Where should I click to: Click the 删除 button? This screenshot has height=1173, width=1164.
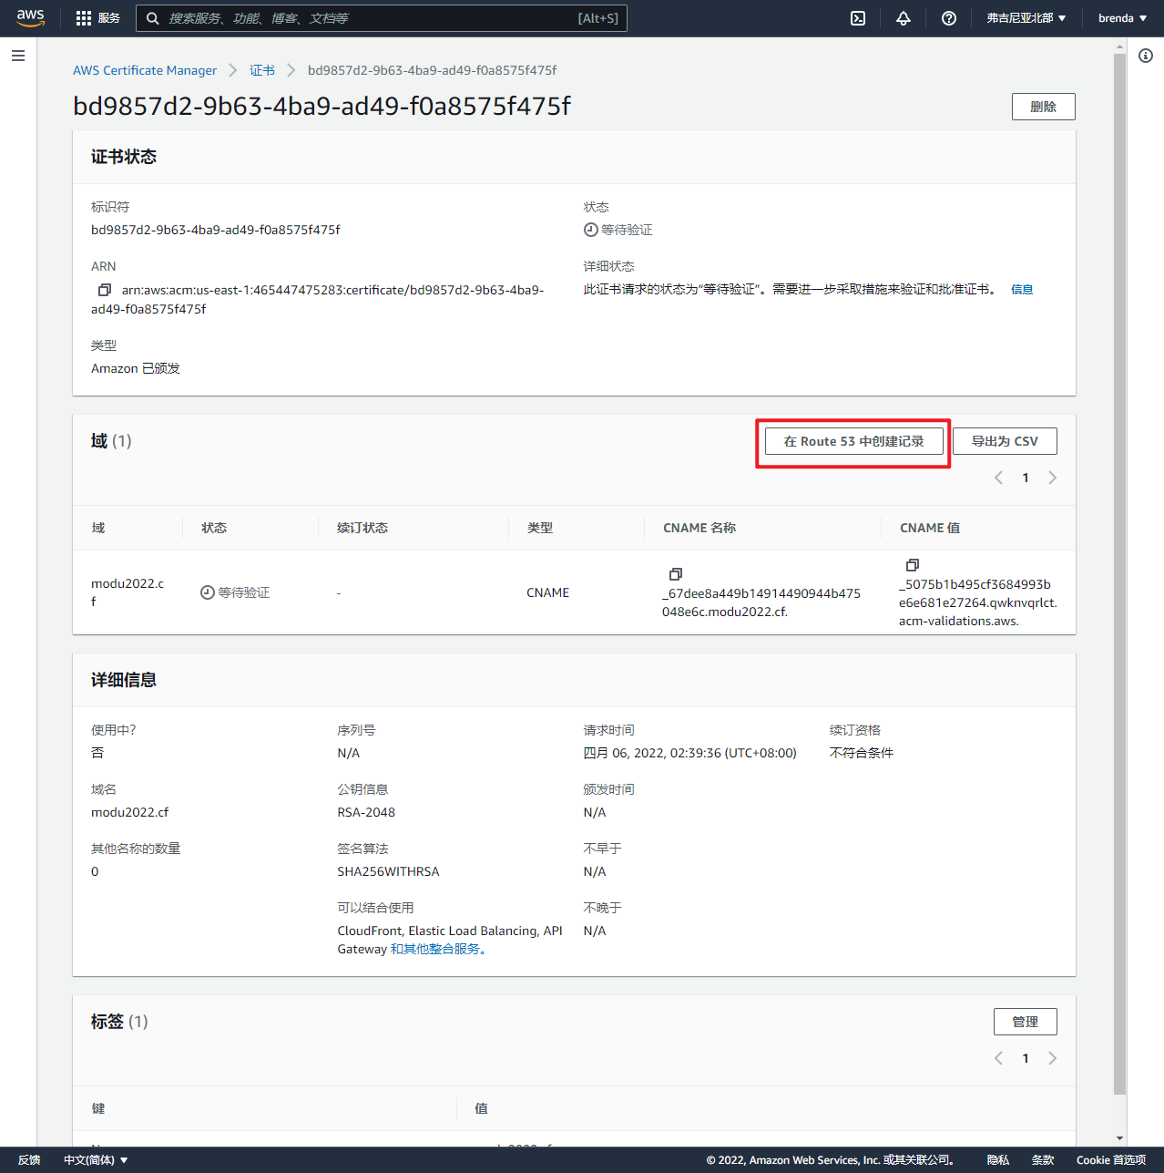pos(1044,107)
